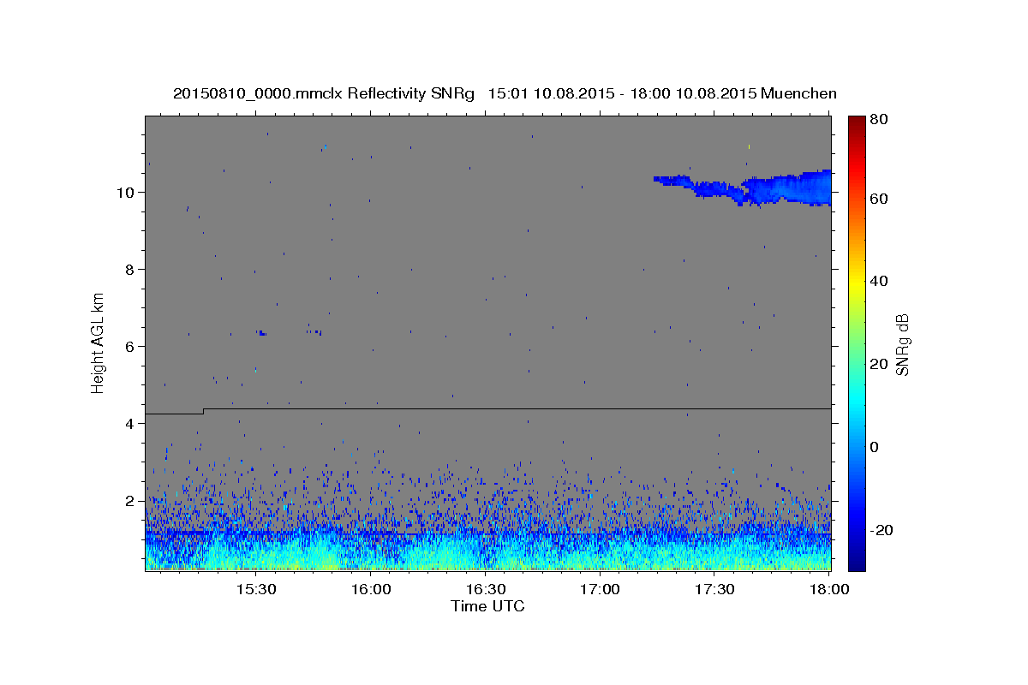Screen dimensions: 1028x685
Task: Click the 'SNRg dB' colorbar label
Action: (902, 344)
